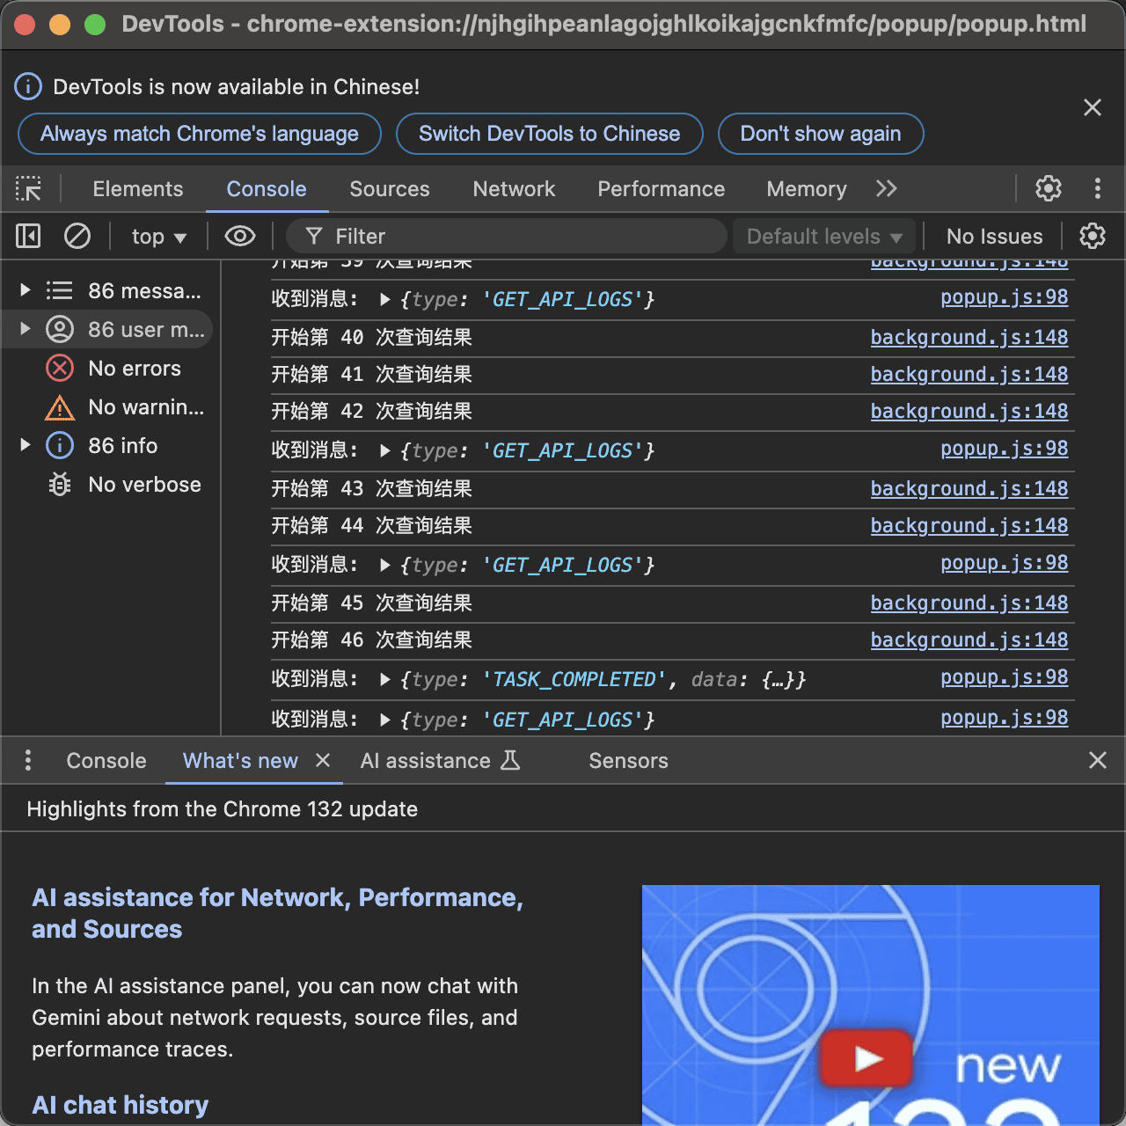The image size is (1126, 1126).
Task: Expand the 86 user messages group
Action: point(26,329)
